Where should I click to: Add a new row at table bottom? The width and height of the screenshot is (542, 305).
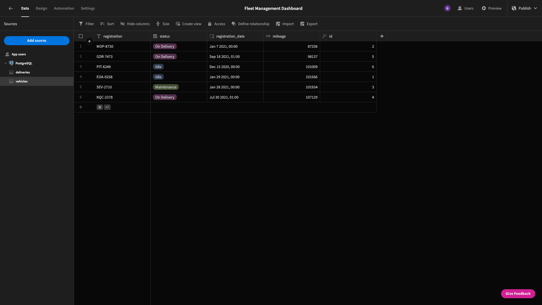(x=81, y=107)
